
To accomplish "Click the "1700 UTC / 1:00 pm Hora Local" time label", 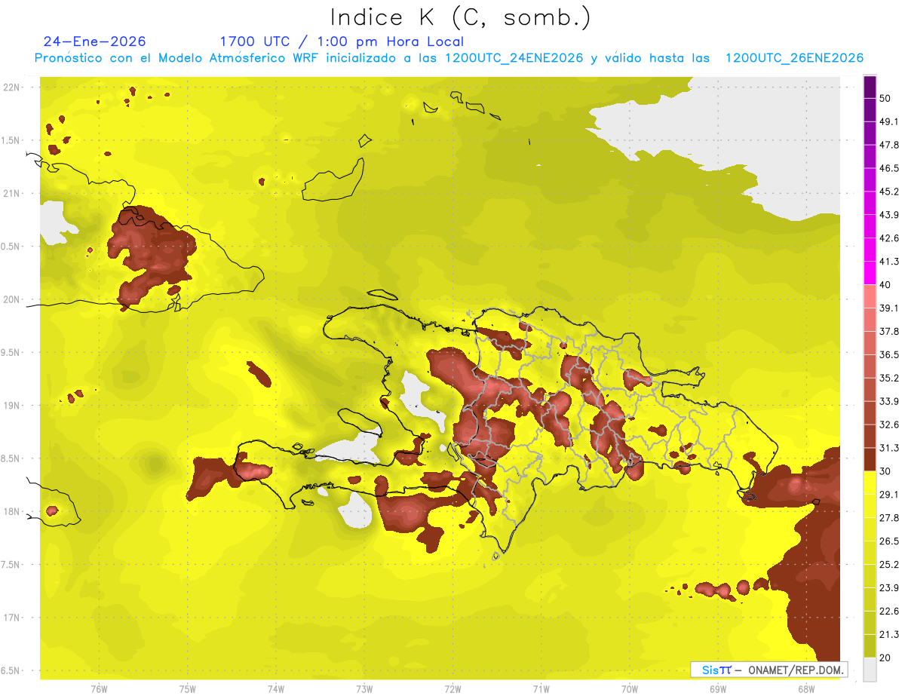I will tap(342, 41).
